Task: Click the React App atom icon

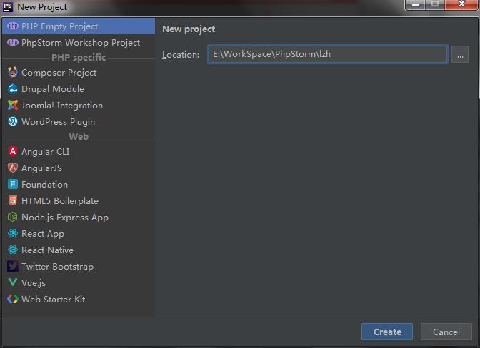Action: [x=13, y=233]
